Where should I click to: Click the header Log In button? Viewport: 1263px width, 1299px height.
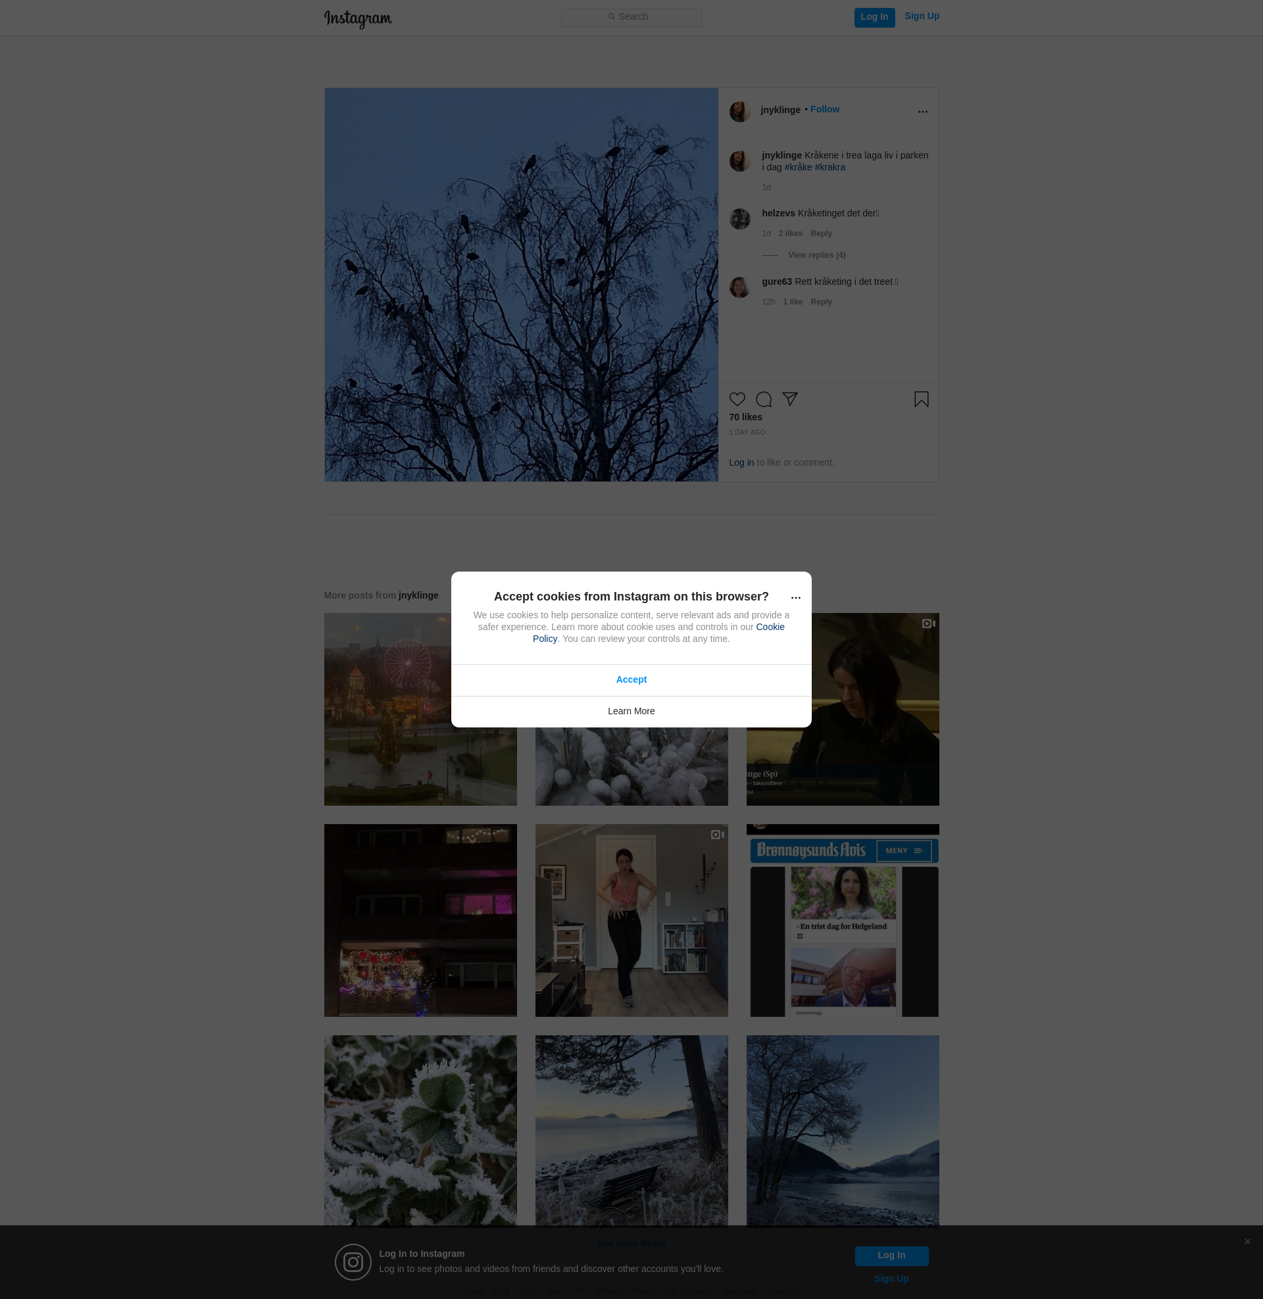(x=874, y=17)
